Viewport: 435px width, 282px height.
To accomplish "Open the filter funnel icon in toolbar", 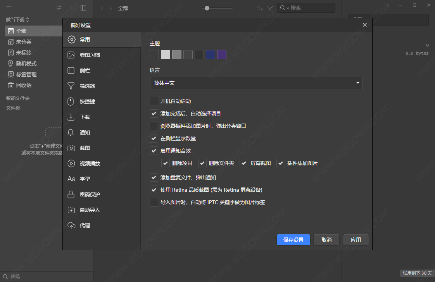I will [x=270, y=8].
